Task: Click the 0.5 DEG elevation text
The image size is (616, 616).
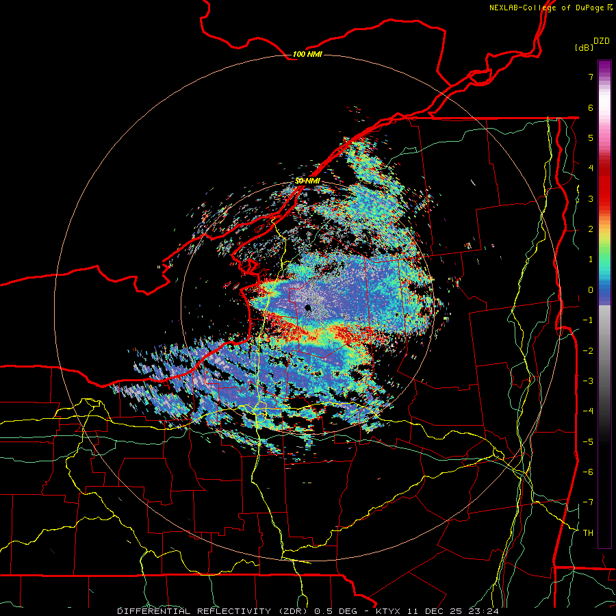Action: [x=335, y=611]
